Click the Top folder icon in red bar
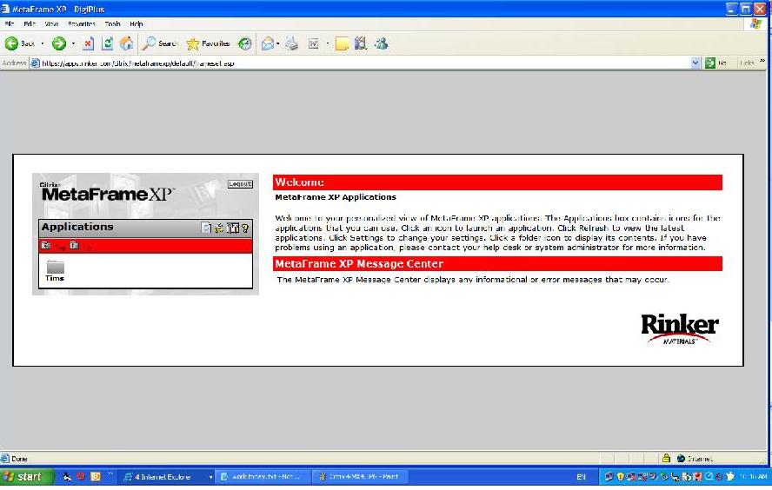Viewport: 772px width, 490px height. [x=45, y=246]
